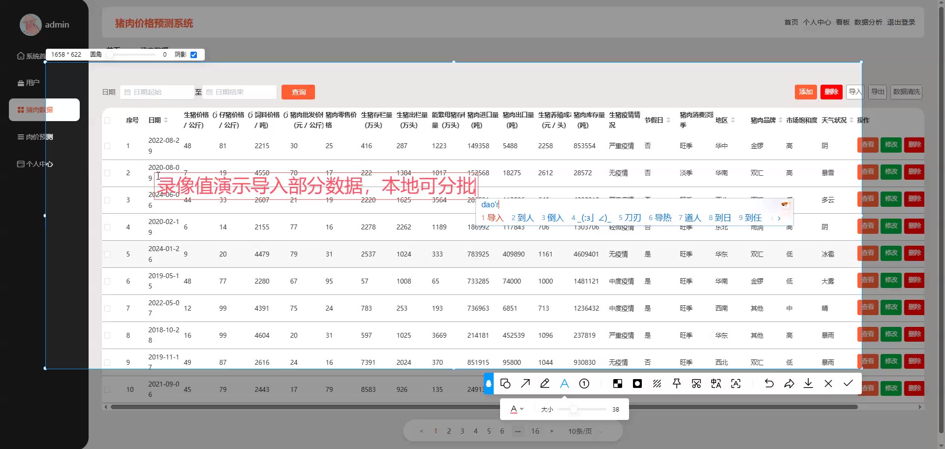Image resolution: width=945 pixels, height=449 pixels.
Task: Expand the 10条/页 page size selector
Action: tap(585, 431)
